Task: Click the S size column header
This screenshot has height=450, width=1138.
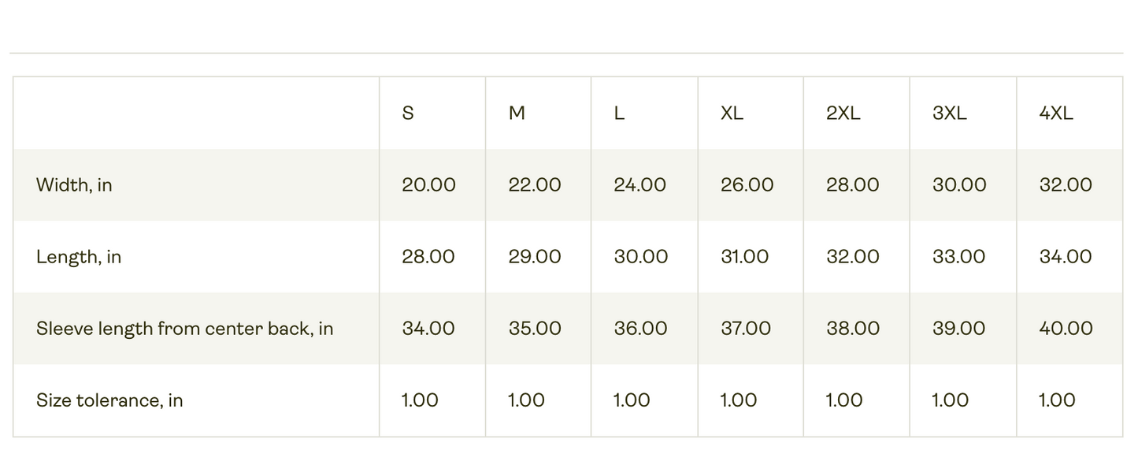Action: pyautogui.click(x=408, y=113)
